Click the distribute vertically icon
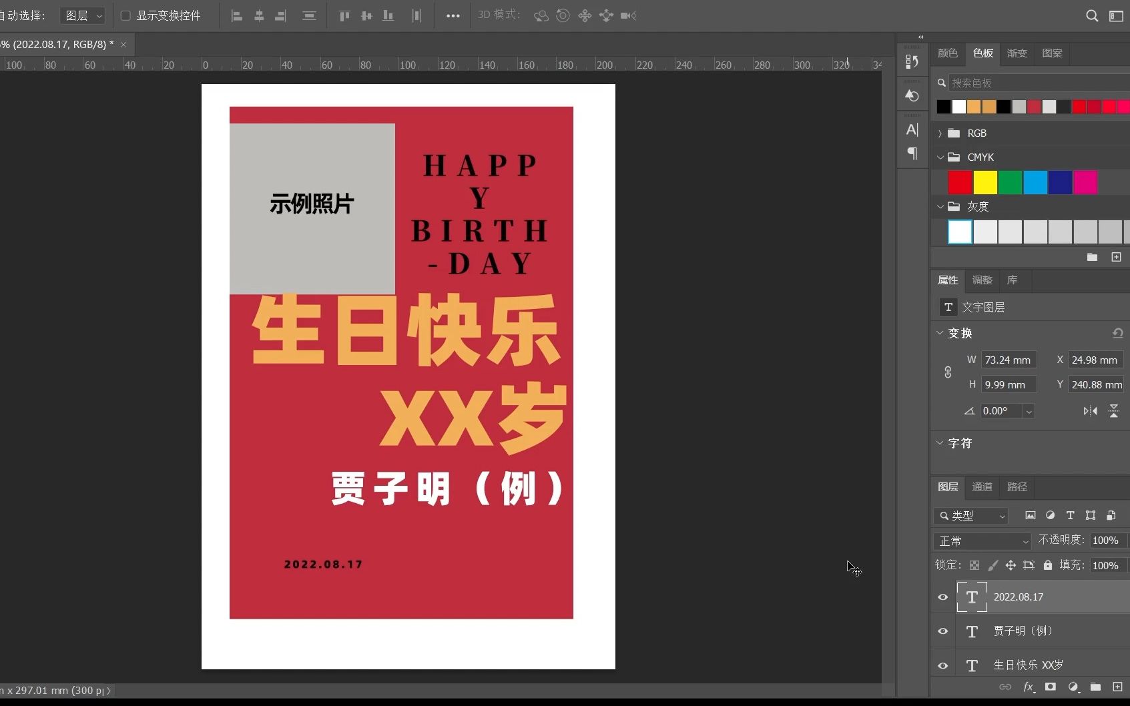This screenshot has width=1130, height=706. 309,16
